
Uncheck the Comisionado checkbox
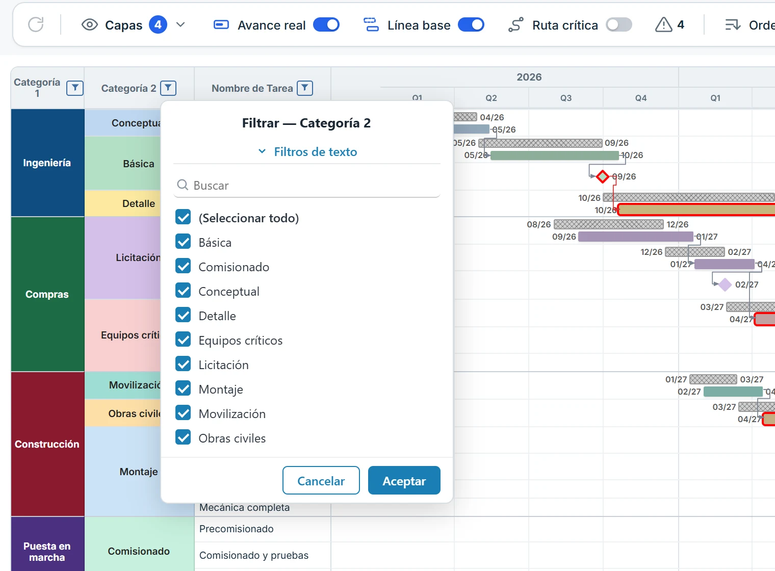point(183,266)
